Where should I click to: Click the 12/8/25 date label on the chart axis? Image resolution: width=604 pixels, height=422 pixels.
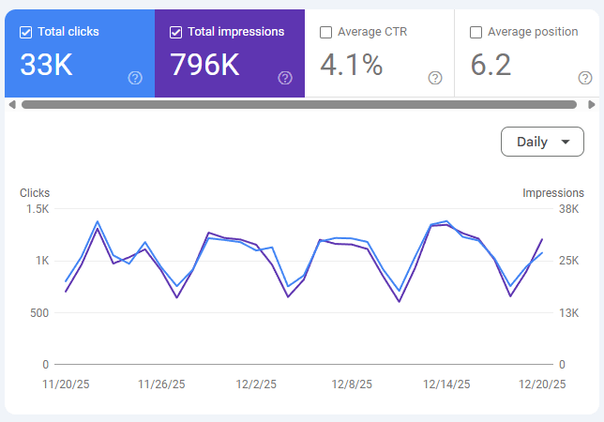pos(352,384)
